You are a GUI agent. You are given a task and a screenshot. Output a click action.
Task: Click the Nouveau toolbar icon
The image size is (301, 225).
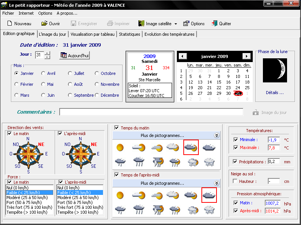point(9,24)
